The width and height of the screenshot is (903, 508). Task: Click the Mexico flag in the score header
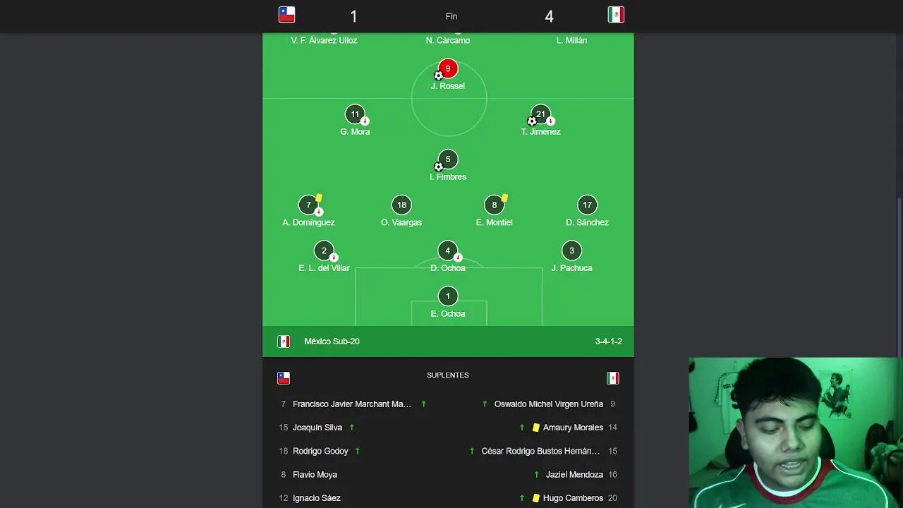tap(616, 15)
